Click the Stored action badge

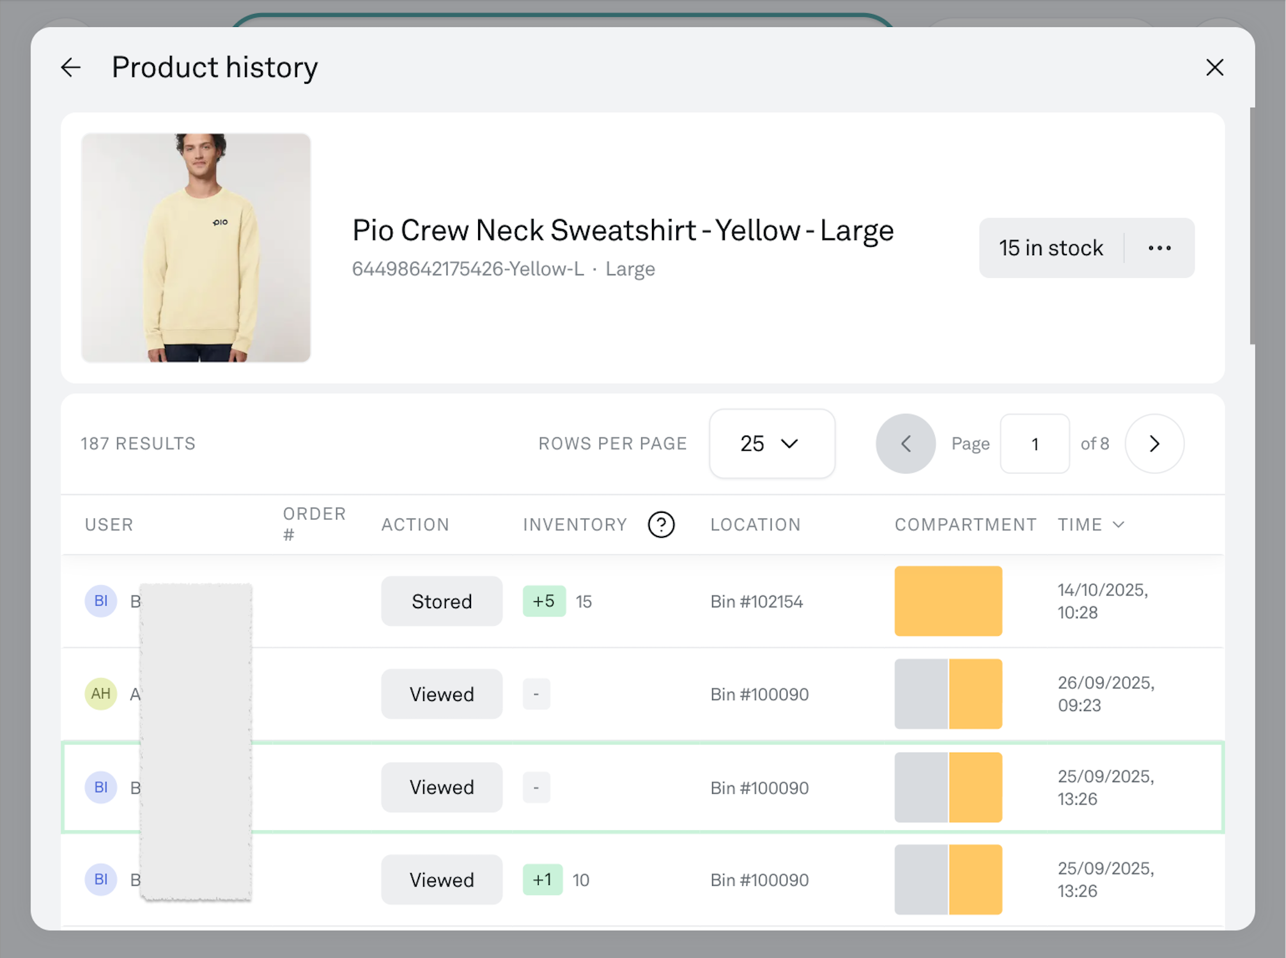click(x=442, y=601)
